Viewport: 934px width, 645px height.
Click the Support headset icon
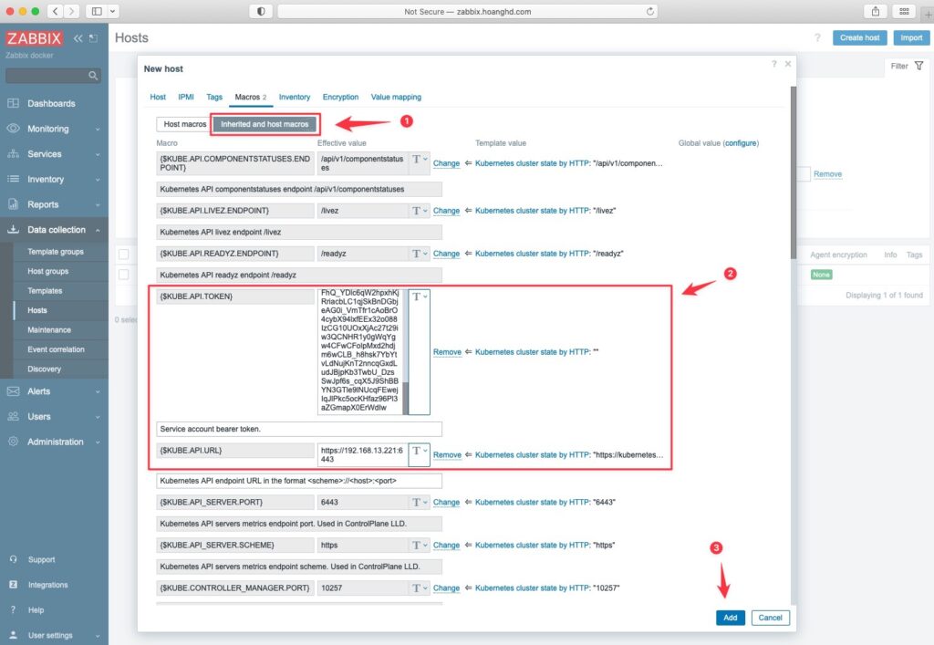point(13,559)
